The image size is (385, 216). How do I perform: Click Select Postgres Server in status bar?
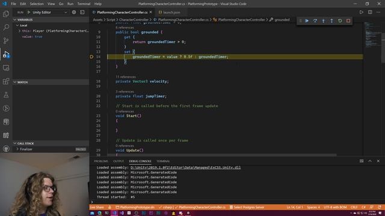(247, 207)
